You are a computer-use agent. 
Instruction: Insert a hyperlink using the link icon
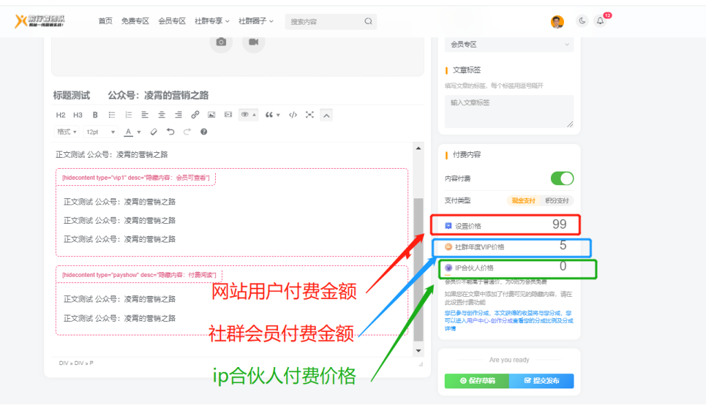(195, 114)
